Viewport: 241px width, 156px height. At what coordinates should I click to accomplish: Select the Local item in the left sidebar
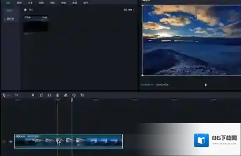[x=9, y=10]
